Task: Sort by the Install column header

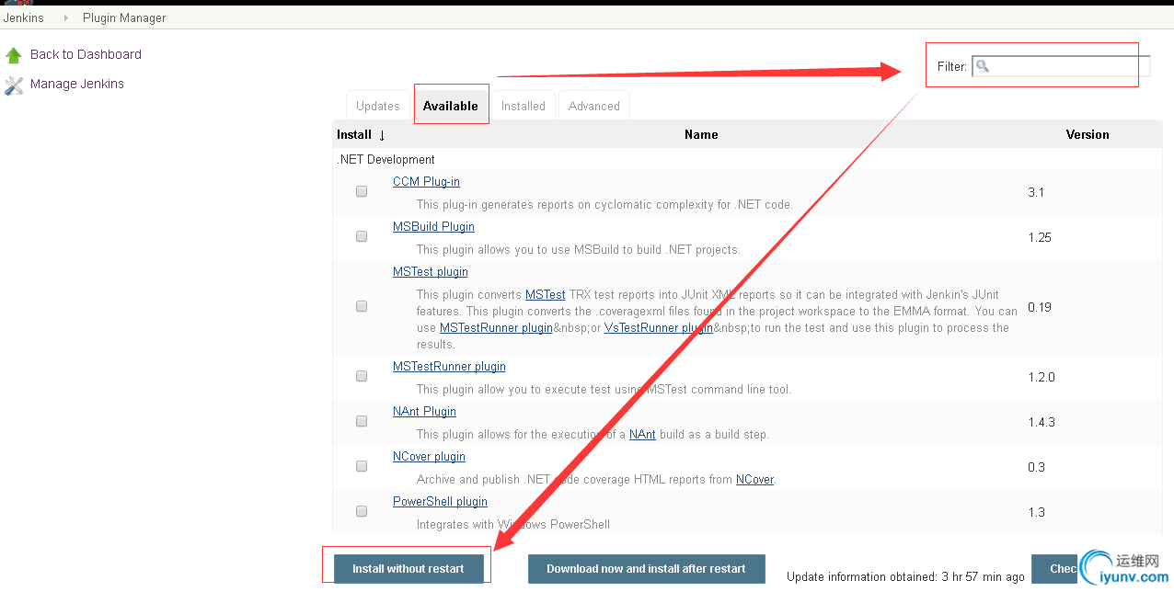Action: click(x=361, y=134)
